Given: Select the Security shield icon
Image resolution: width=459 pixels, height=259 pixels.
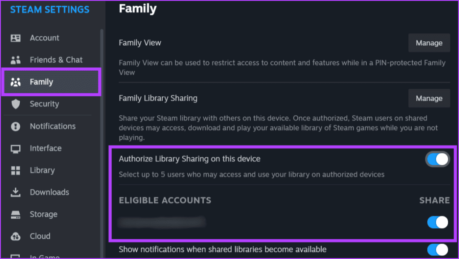Looking at the screenshot, I should coord(18,104).
